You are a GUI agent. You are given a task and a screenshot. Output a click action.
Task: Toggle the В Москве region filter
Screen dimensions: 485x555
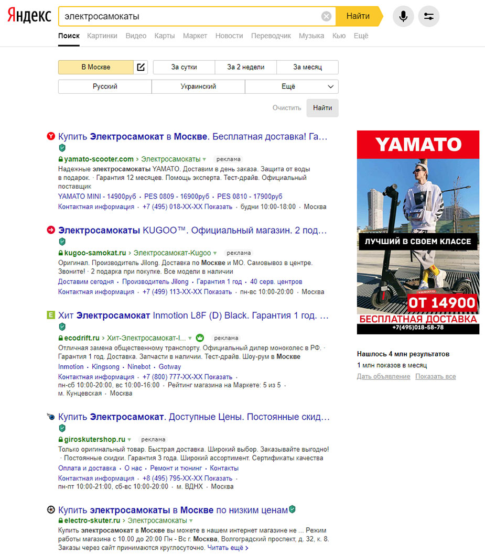pyautogui.click(x=96, y=67)
